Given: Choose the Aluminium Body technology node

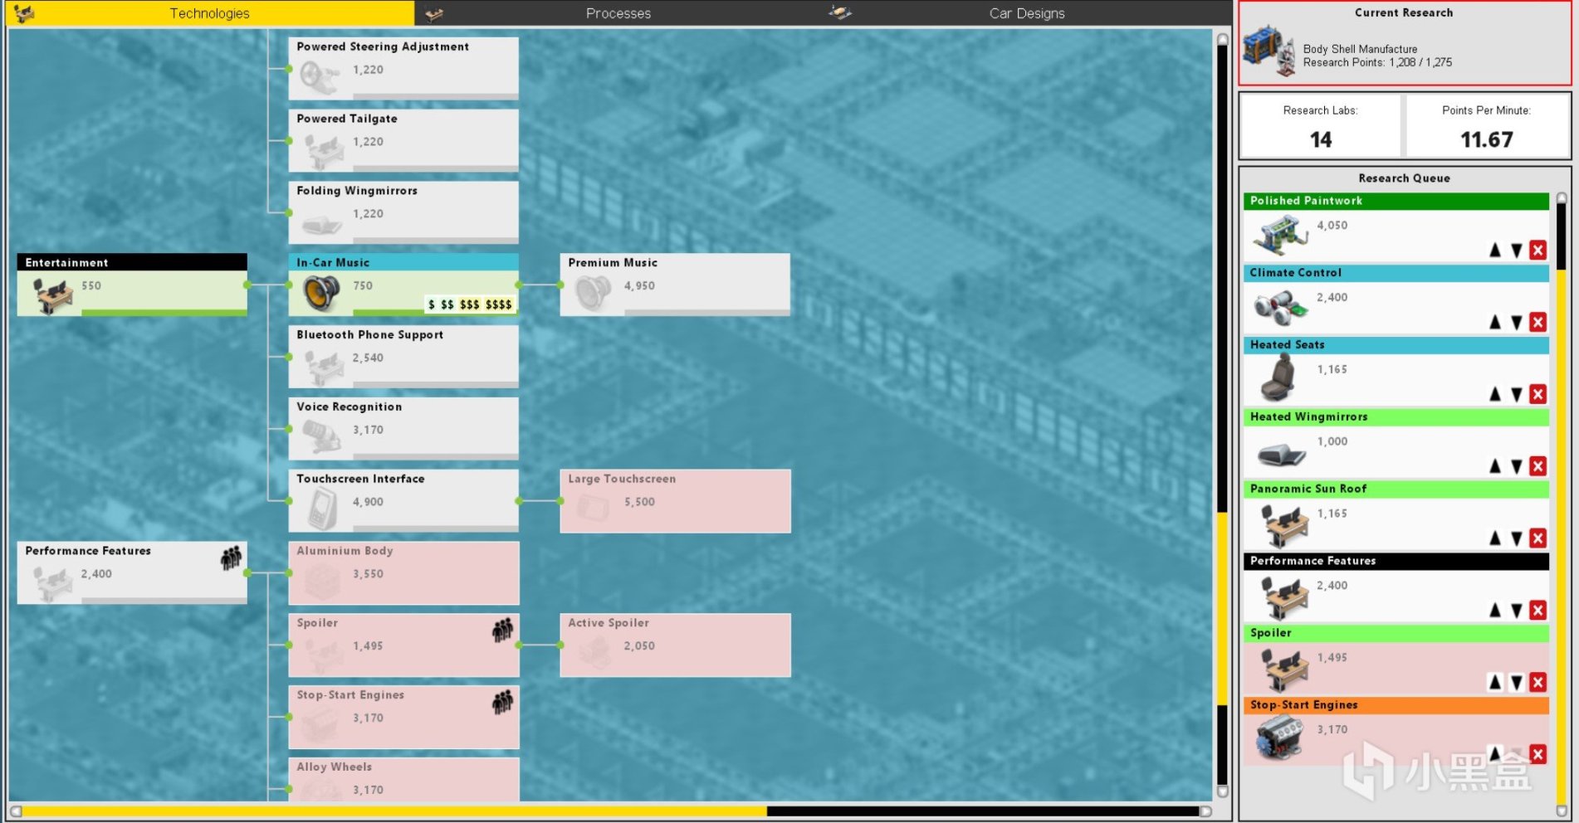Looking at the screenshot, I should [403, 572].
